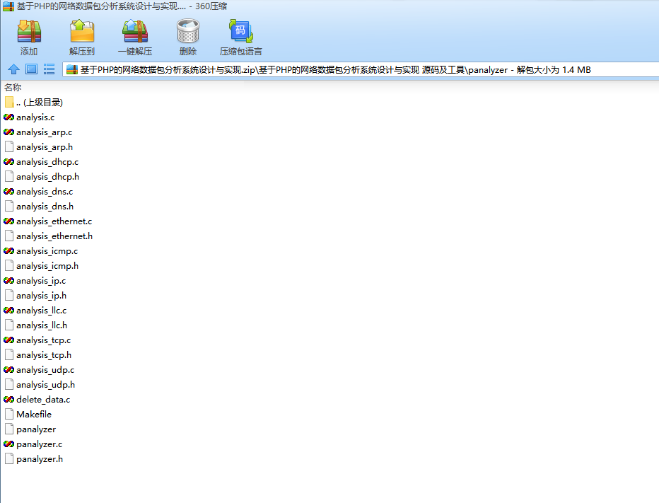This screenshot has width=659, height=503.
Task: Select the analysis_llc.h file icon
Action: coord(8,325)
